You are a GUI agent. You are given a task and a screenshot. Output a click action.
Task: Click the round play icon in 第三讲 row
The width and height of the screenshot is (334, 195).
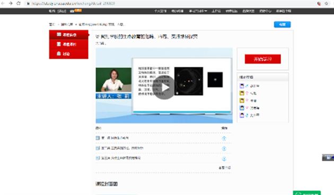point(224,159)
